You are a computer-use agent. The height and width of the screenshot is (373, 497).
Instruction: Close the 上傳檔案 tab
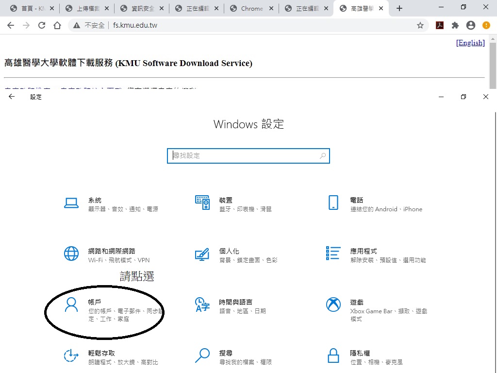107,9
